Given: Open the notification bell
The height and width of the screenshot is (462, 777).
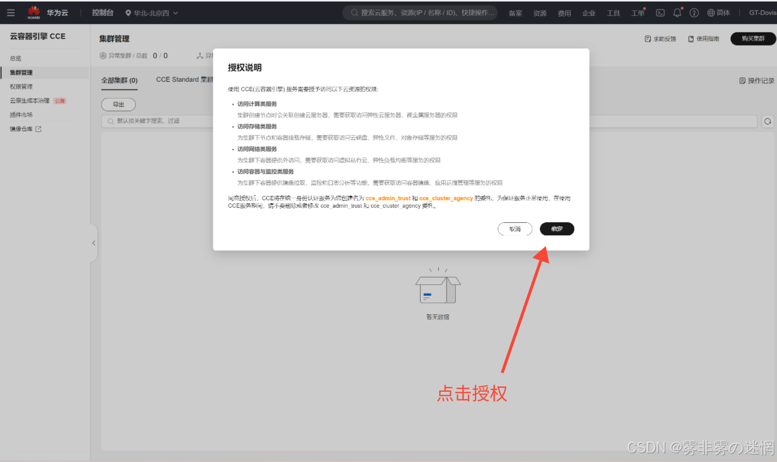Looking at the screenshot, I should pos(677,13).
